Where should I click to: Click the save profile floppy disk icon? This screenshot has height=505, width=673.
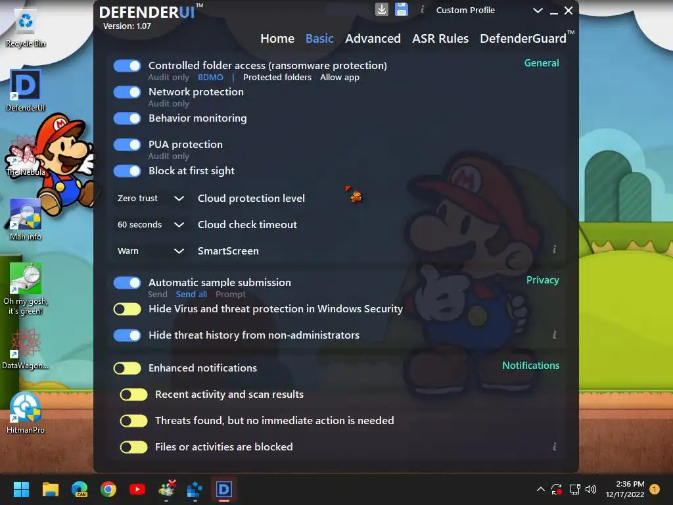[402, 9]
